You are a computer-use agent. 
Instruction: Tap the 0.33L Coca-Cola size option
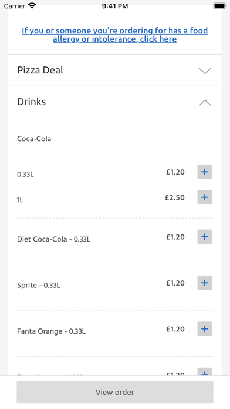pyautogui.click(x=25, y=175)
